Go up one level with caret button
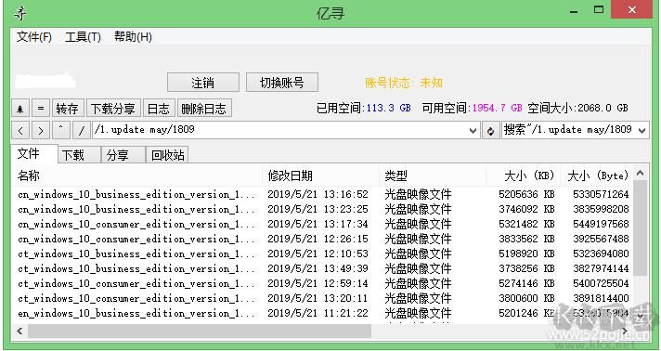The image size is (661, 351). pyautogui.click(x=61, y=130)
